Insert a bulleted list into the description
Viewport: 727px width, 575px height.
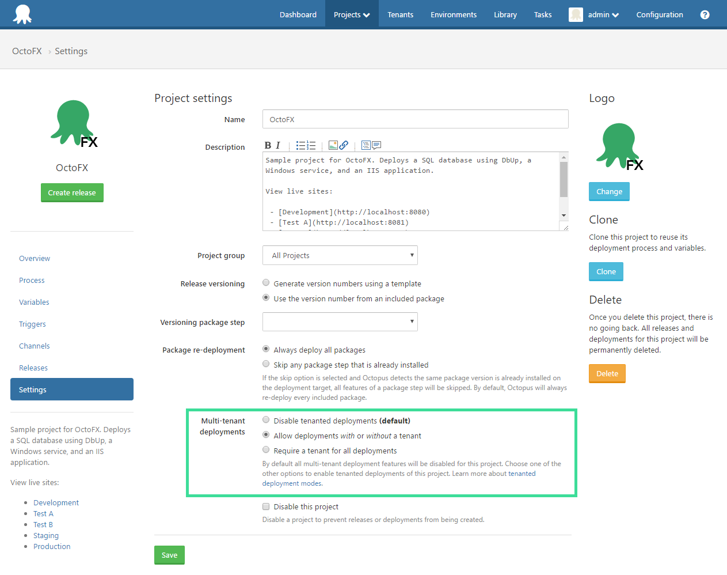point(300,145)
